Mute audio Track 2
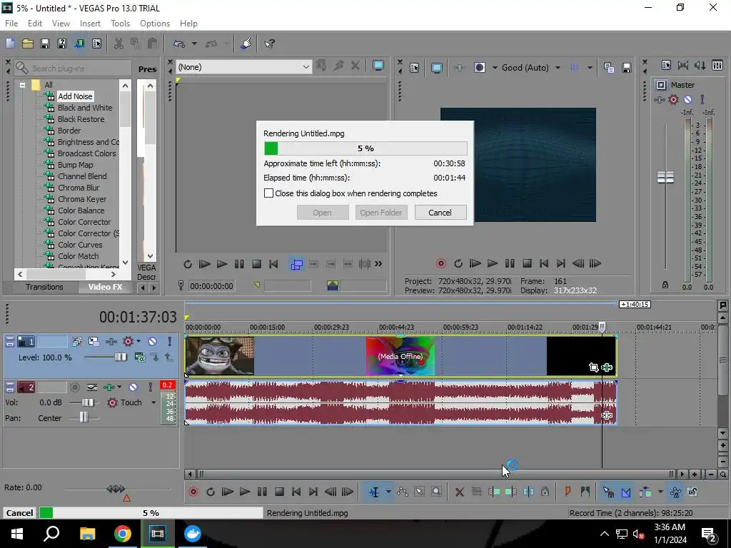The image size is (731, 548). (x=133, y=387)
